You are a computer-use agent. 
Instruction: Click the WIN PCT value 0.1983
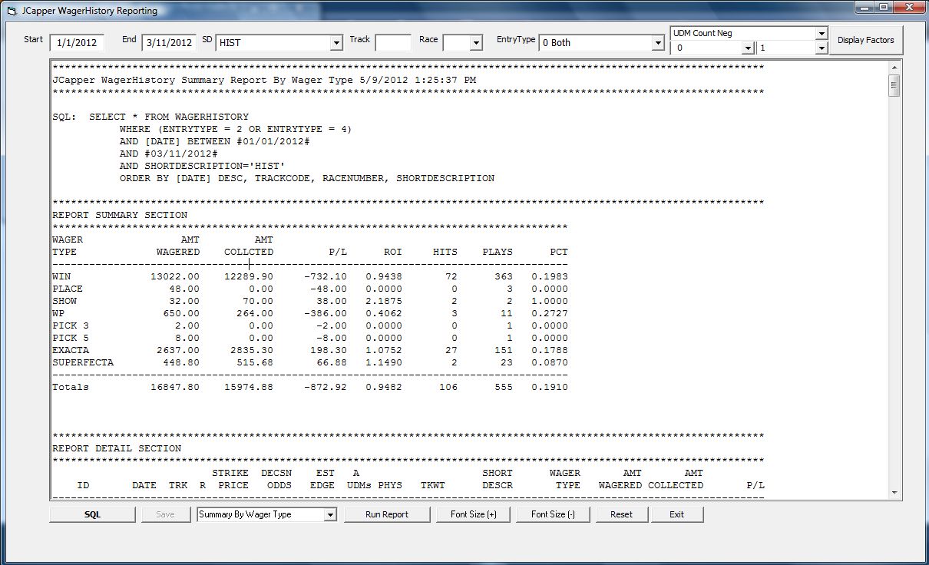pos(550,276)
